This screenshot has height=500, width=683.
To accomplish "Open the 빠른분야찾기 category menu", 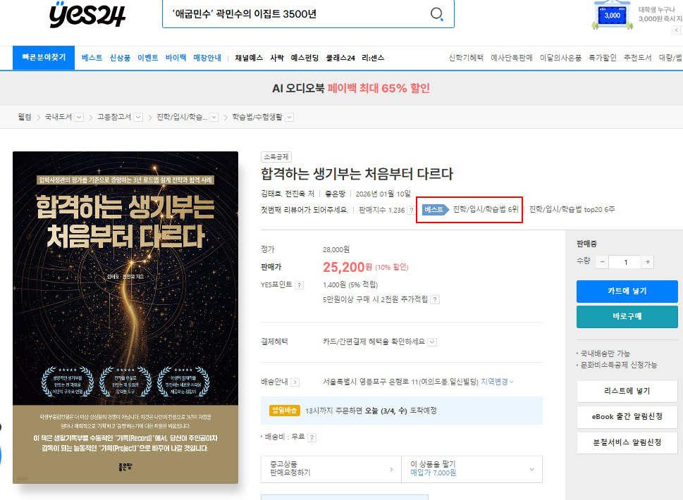I will click(44, 58).
